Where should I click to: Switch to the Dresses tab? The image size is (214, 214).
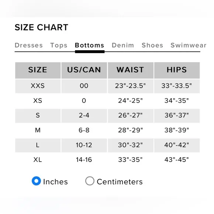coord(29,45)
